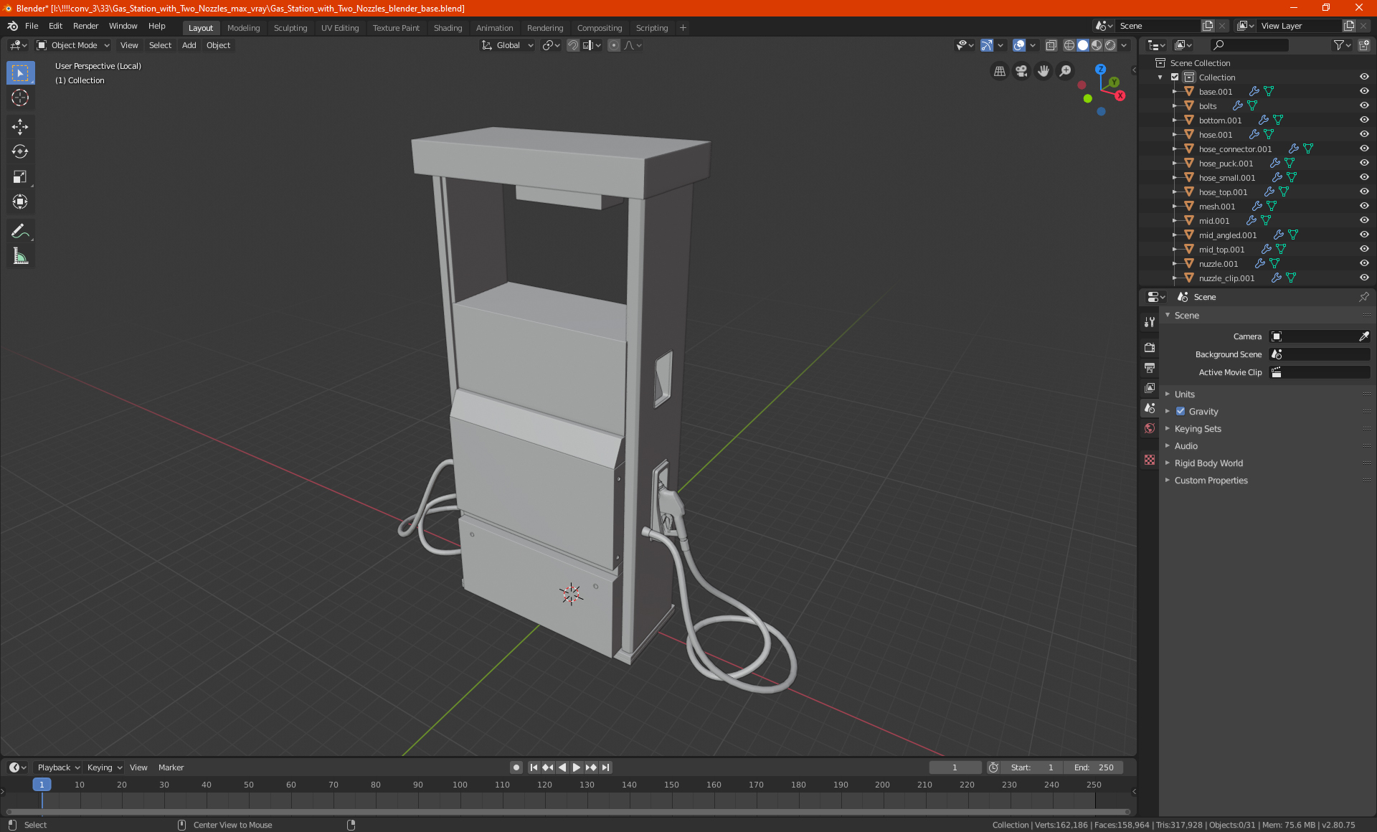Open the Render menu
The image size is (1377, 832).
click(85, 26)
